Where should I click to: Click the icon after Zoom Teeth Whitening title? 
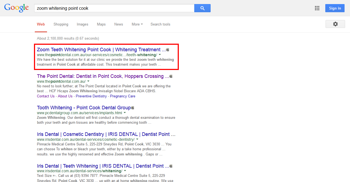point(167,50)
